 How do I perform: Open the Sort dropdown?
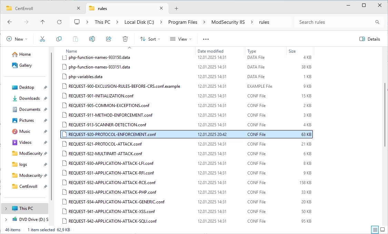click(150, 39)
